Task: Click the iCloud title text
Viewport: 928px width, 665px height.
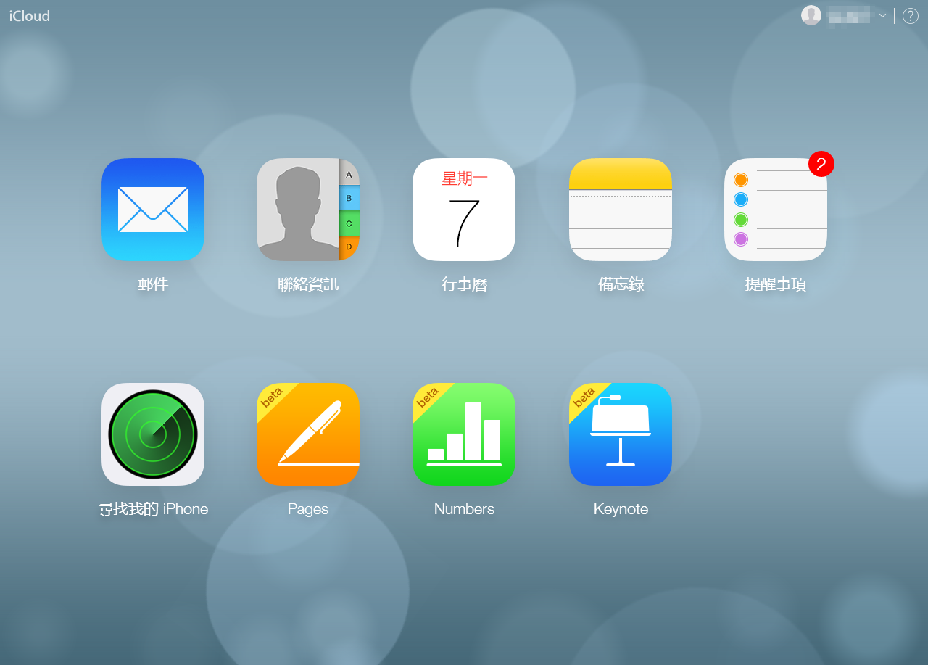Action: tap(30, 16)
